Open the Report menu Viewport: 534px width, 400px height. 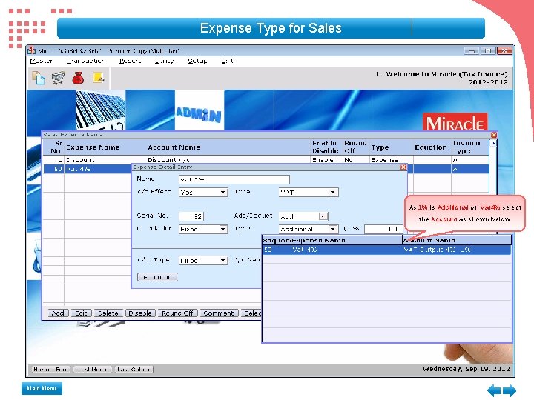click(x=130, y=61)
